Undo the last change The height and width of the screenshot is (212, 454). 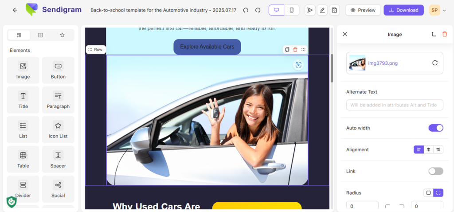point(246,10)
